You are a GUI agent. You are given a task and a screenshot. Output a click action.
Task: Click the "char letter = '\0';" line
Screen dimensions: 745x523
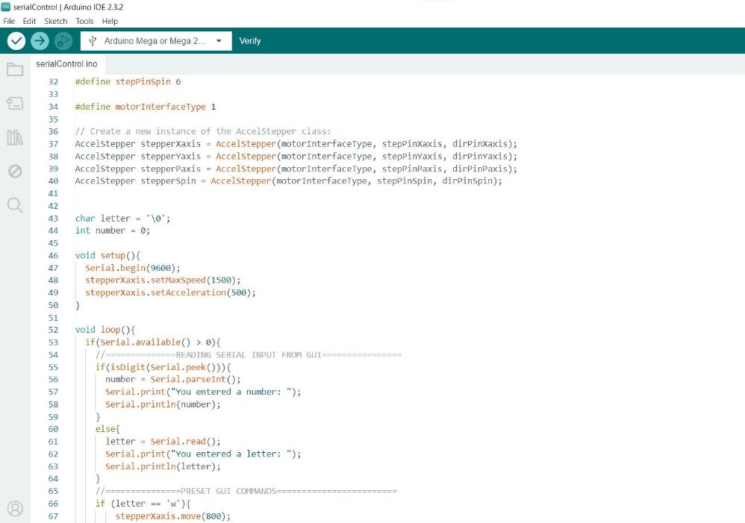pos(122,219)
